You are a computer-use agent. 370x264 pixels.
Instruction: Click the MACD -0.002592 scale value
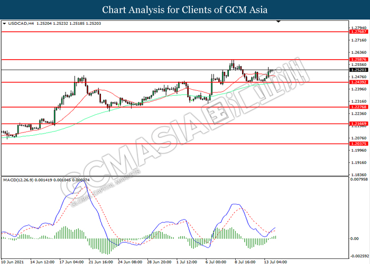pos(359,256)
